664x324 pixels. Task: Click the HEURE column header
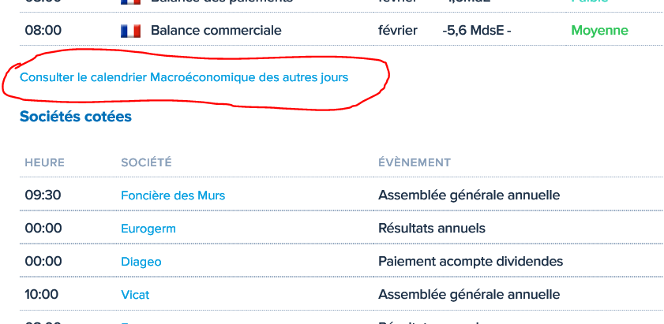point(45,162)
